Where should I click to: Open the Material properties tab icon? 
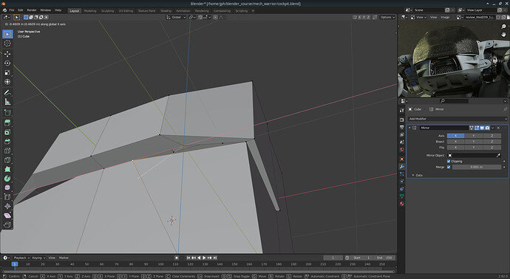pos(402,204)
